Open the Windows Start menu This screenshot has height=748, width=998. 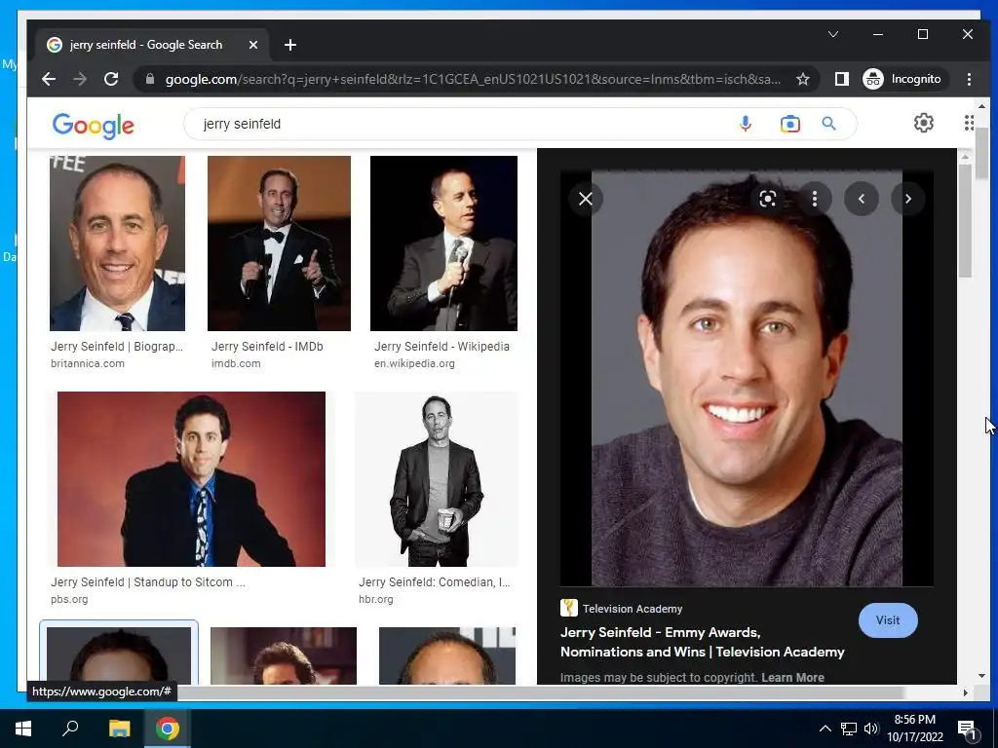23,729
